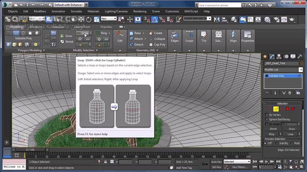Expand the Geometry (All) panel arrow

click(x=157, y=50)
